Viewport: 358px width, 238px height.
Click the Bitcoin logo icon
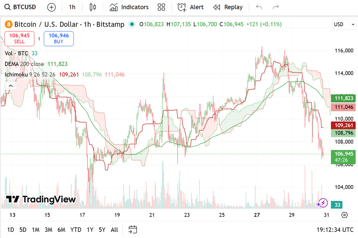pos(8,24)
